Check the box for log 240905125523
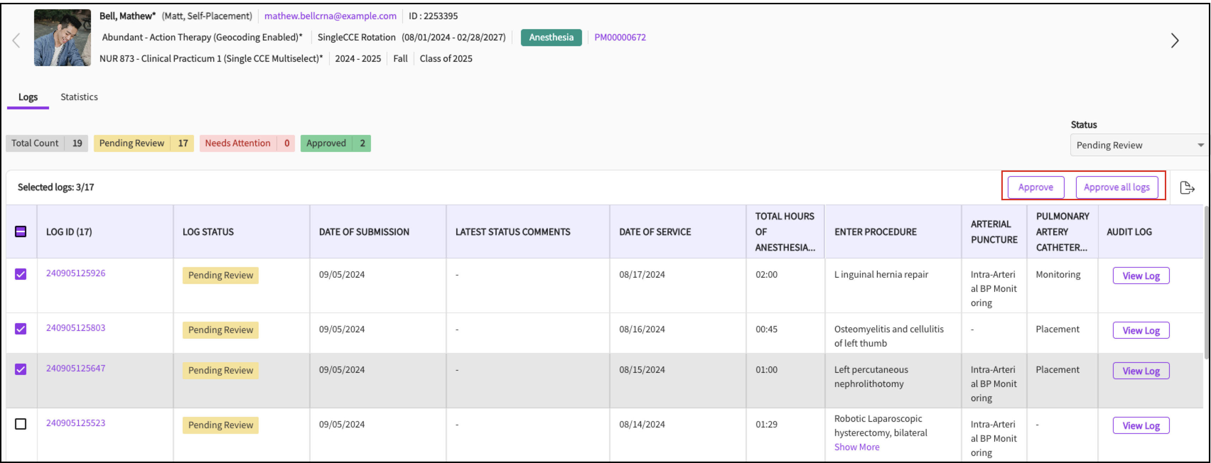The image size is (1211, 463). [21, 424]
